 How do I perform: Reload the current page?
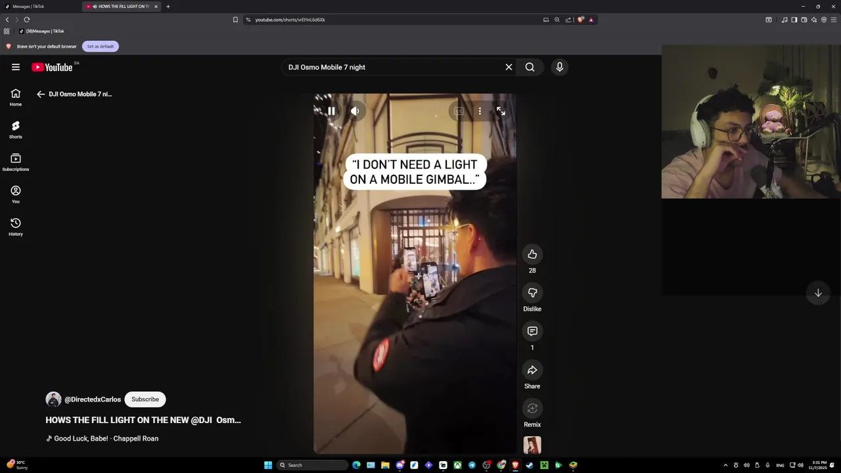point(27,20)
